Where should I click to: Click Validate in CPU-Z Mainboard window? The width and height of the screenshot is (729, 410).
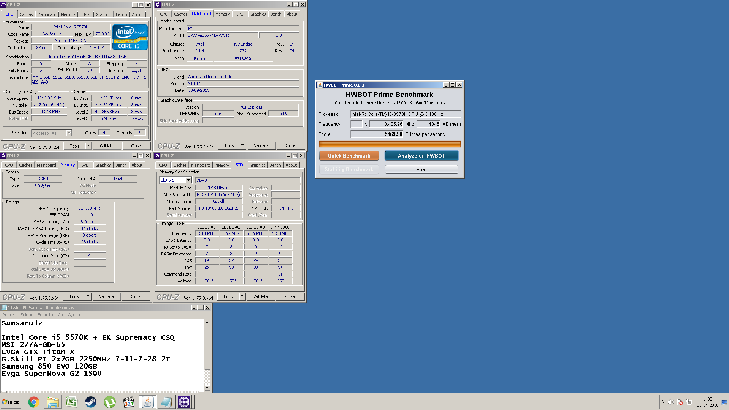pyautogui.click(x=261, y=145)
